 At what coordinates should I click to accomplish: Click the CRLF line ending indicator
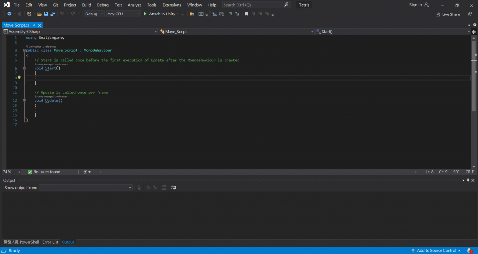pos(470,172)
